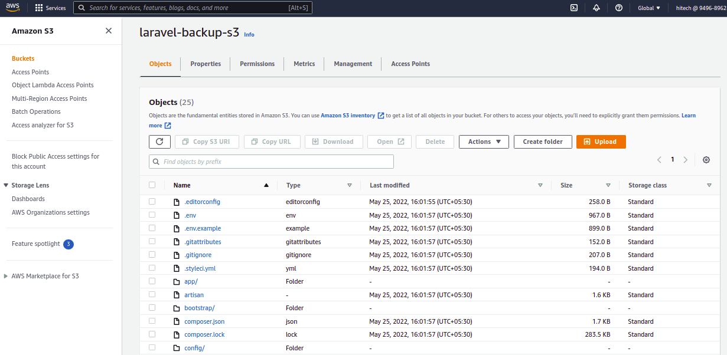This screenshot has height=355, width=727.
Task: Open the hitech account menu
Action: (701, 8)
